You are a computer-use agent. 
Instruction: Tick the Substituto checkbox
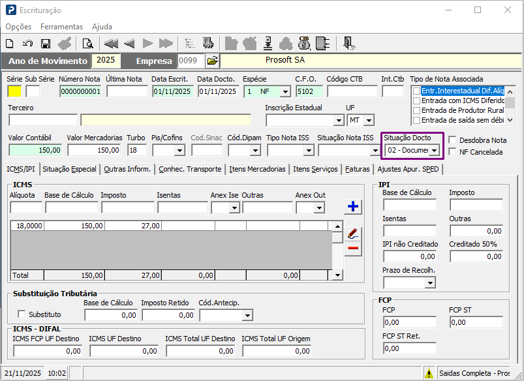[x=22, y=314]
